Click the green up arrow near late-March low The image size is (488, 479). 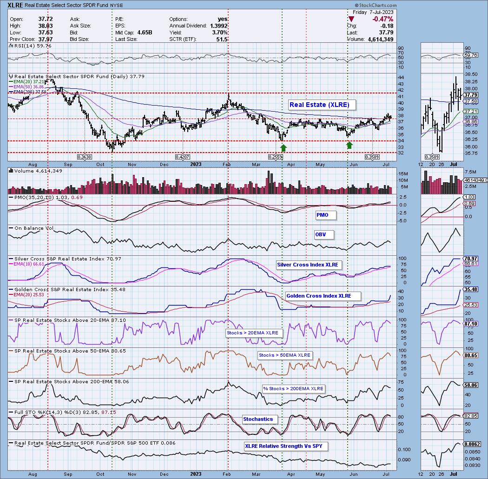click(x=284, y=147)
